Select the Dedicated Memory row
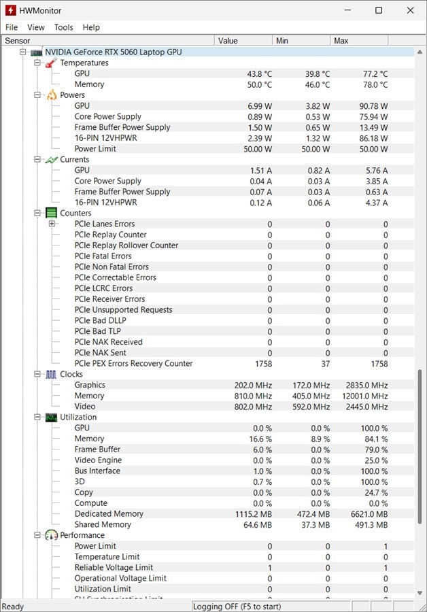The width and height of the screenshot is (427, 612). [x=109, y=514]
